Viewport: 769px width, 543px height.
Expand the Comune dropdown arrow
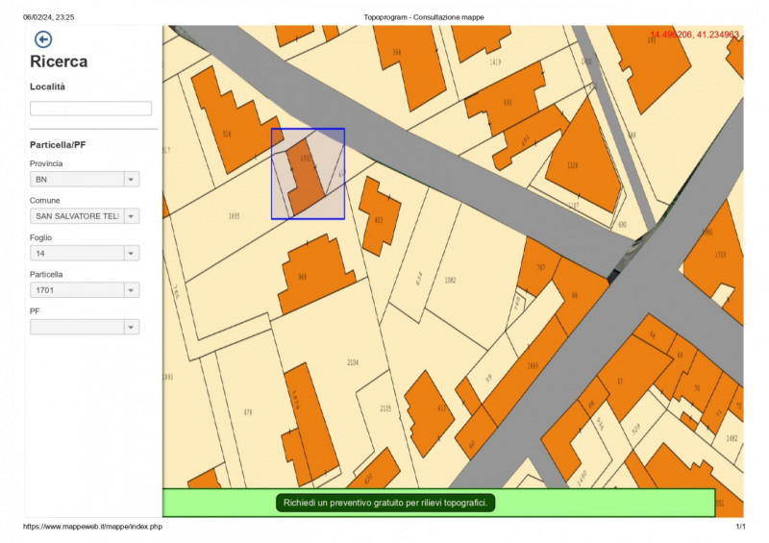coord(132,216)
